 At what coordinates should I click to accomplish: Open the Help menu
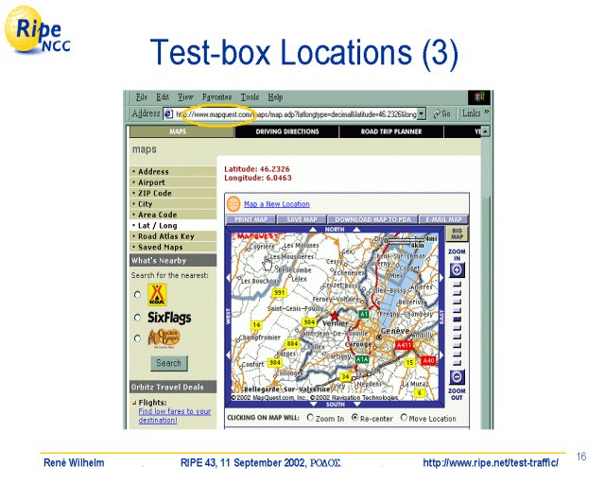coord(275,96)
